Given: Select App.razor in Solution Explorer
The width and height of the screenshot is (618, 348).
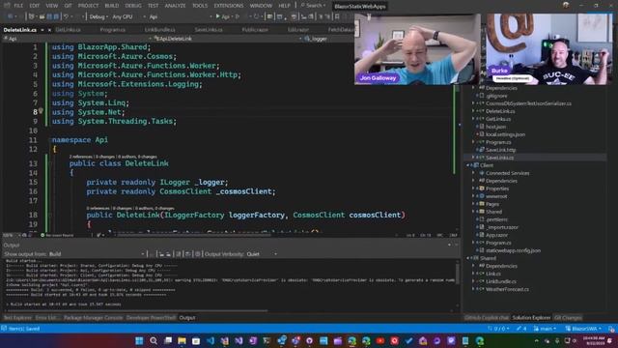Looking at the screenshot, I should (496, 235).
